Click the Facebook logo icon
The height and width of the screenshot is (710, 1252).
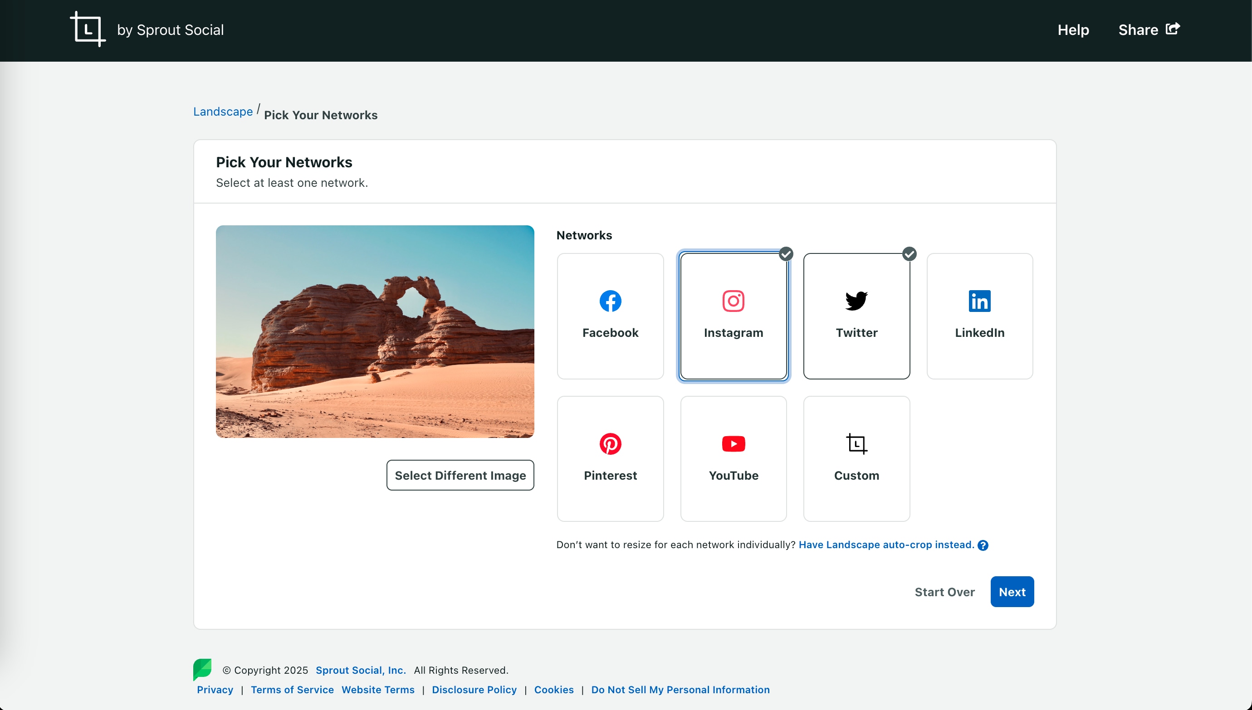(x=610, y=301)
